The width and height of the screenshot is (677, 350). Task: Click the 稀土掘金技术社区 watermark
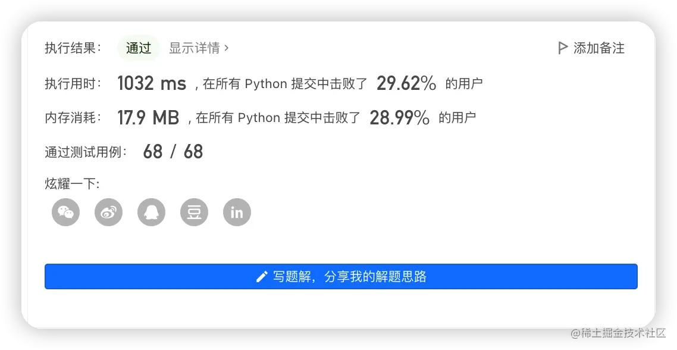(617, 333)
